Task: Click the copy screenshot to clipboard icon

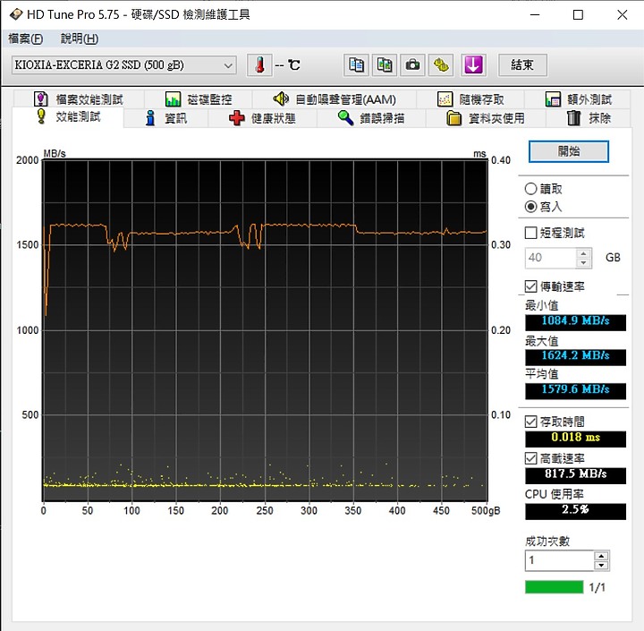Action: pos(384,65)
